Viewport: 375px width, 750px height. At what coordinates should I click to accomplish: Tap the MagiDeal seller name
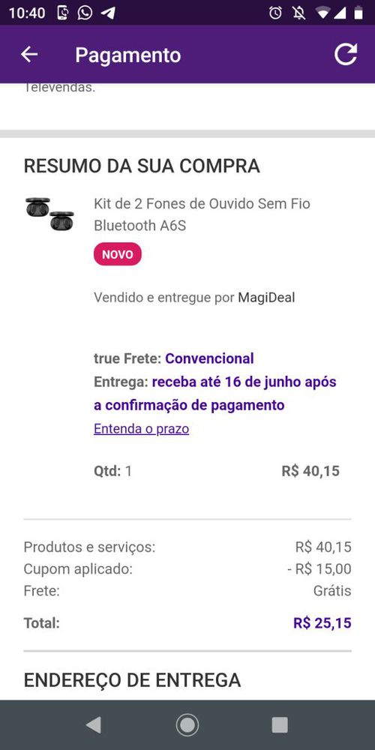coord(266,298)
